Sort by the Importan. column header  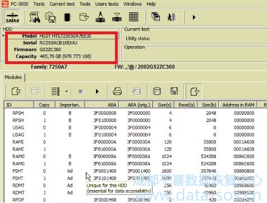[70, 105]
